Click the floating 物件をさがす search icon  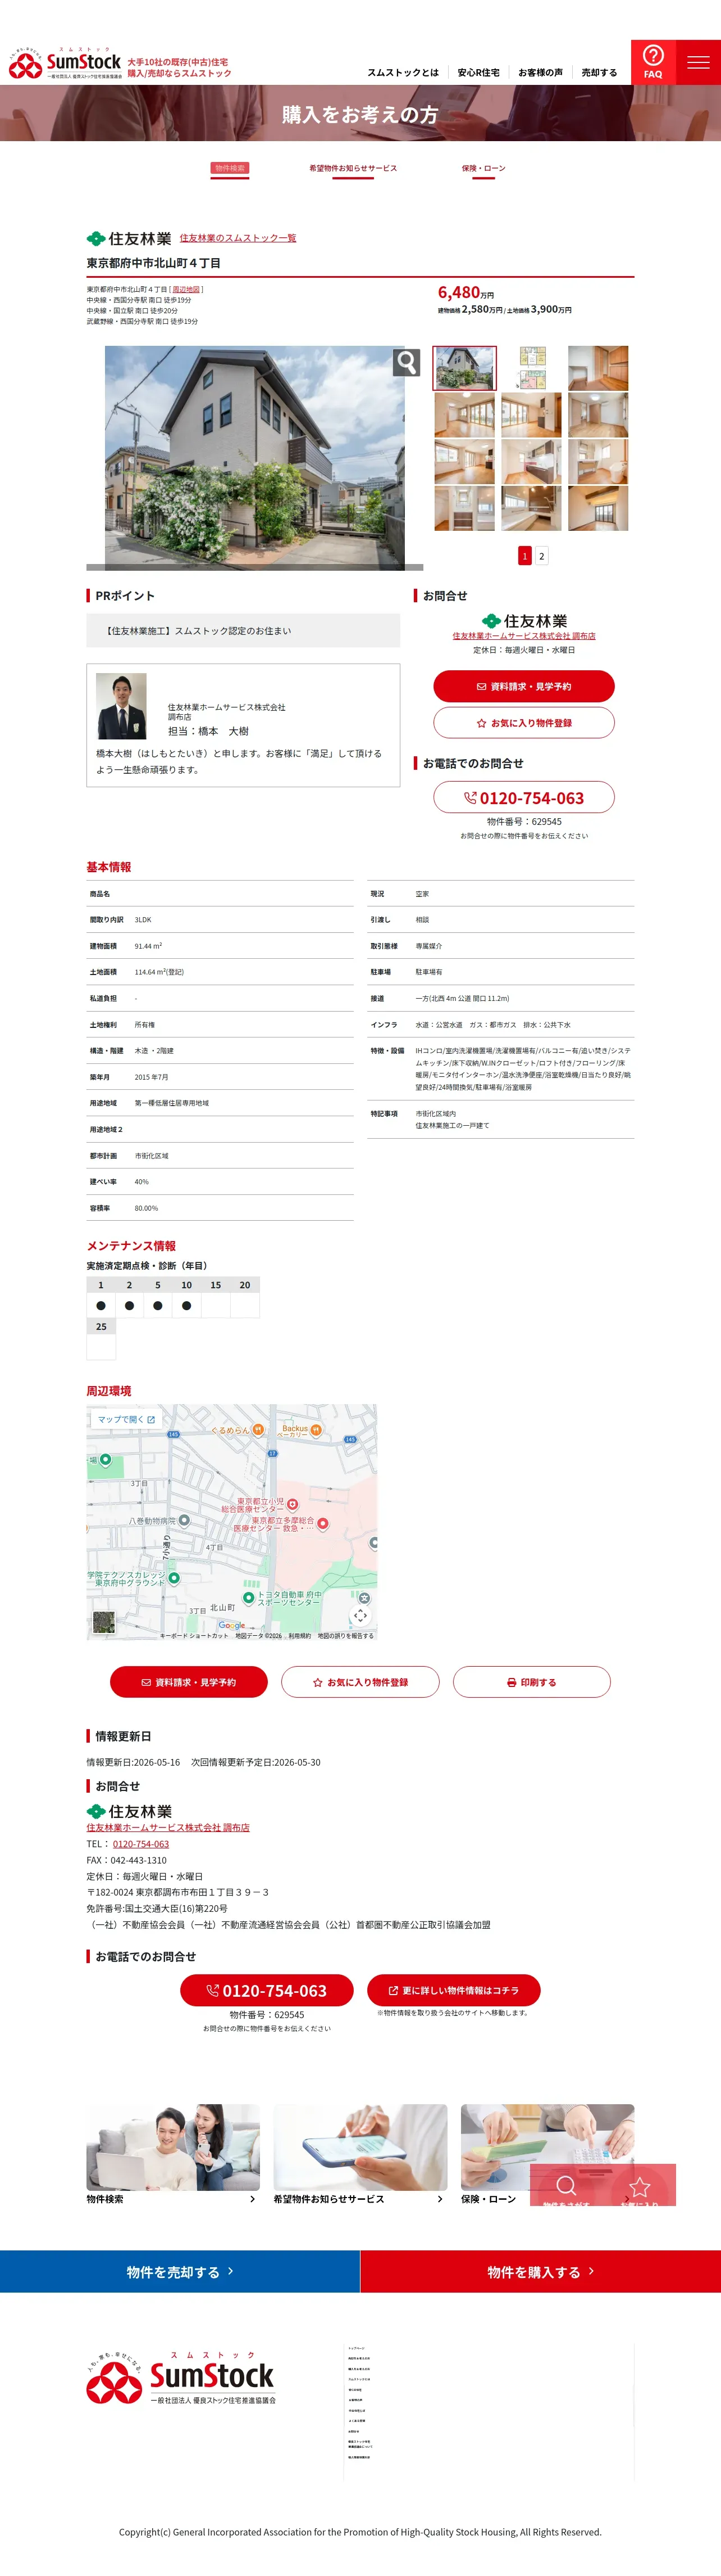[x=566, y=2185]
